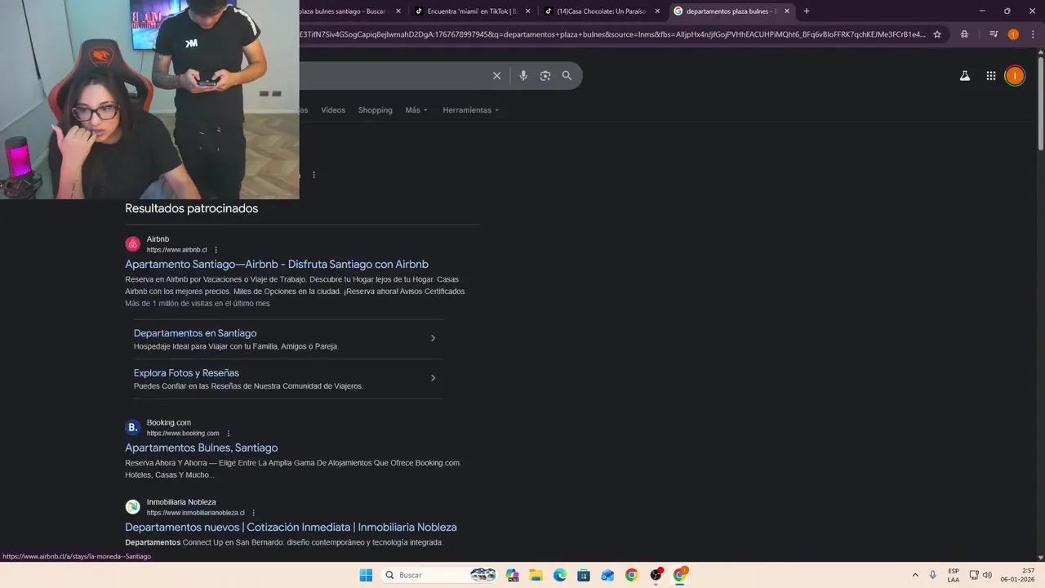The width and height of the screenshot is (1045, 588).
Task: Open 'Apartamento Santiago—Airbnb' sponsored link
Action: click(x=277, y=265)
